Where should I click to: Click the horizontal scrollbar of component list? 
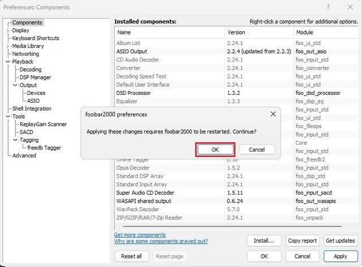[232, 226]
